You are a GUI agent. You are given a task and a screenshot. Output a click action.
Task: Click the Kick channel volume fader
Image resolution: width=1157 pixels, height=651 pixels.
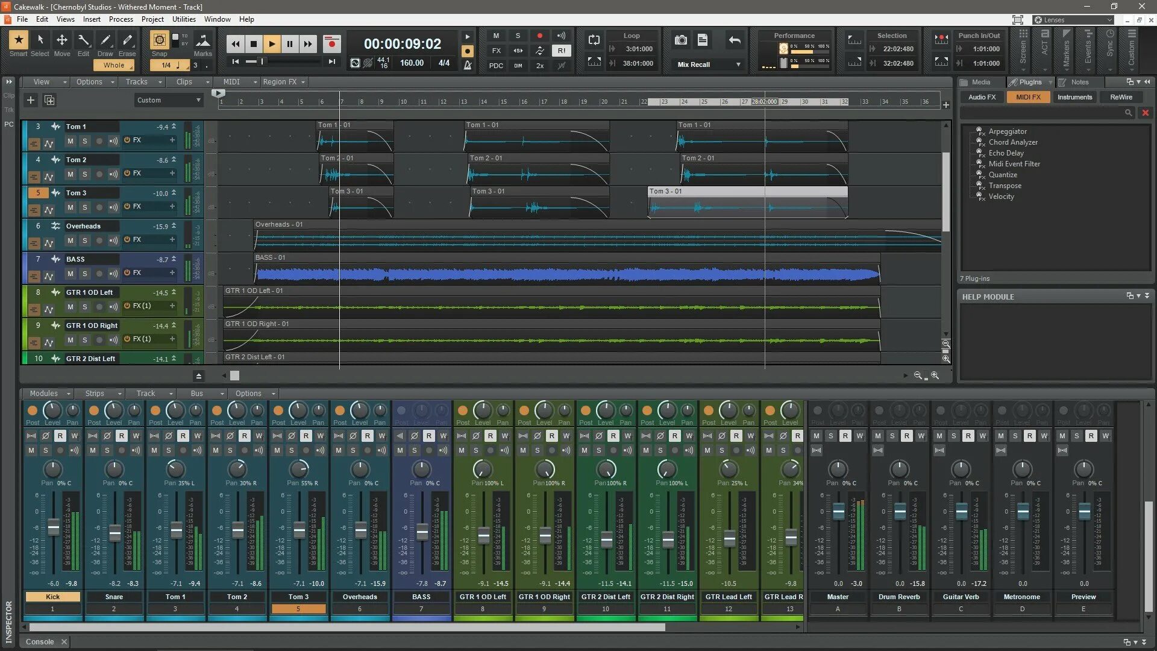point(53,527)
